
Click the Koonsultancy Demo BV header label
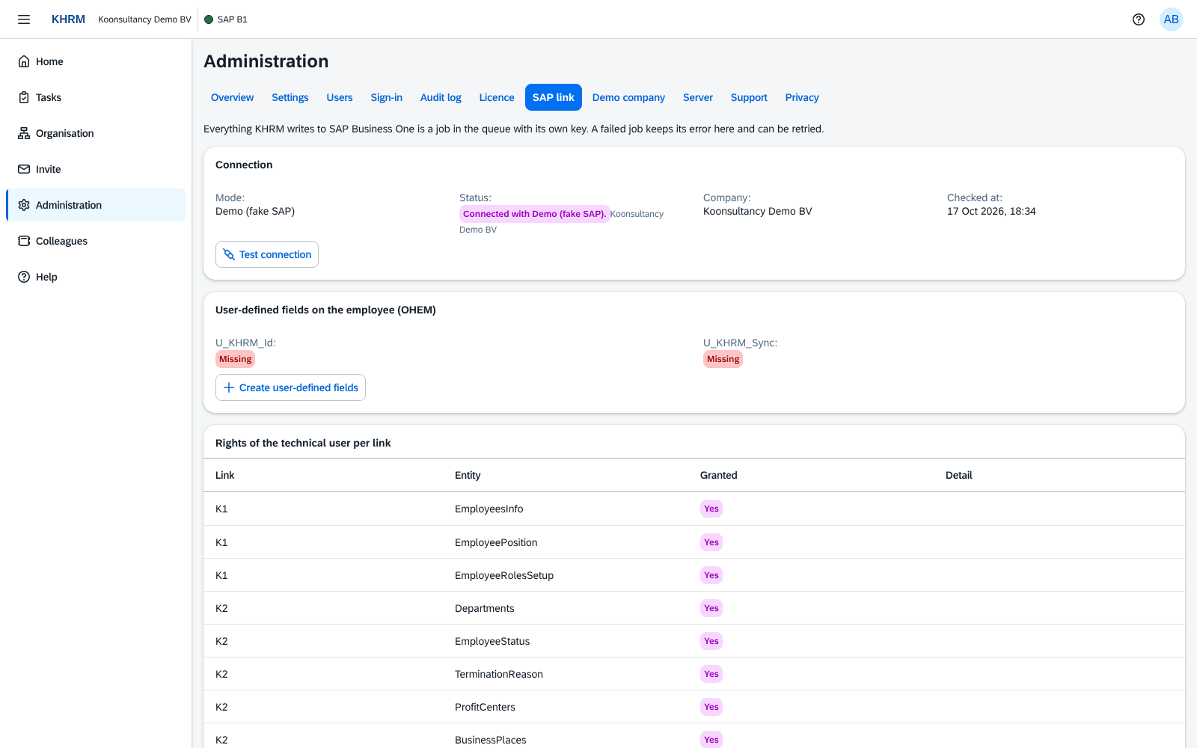[x=144, y=19]
